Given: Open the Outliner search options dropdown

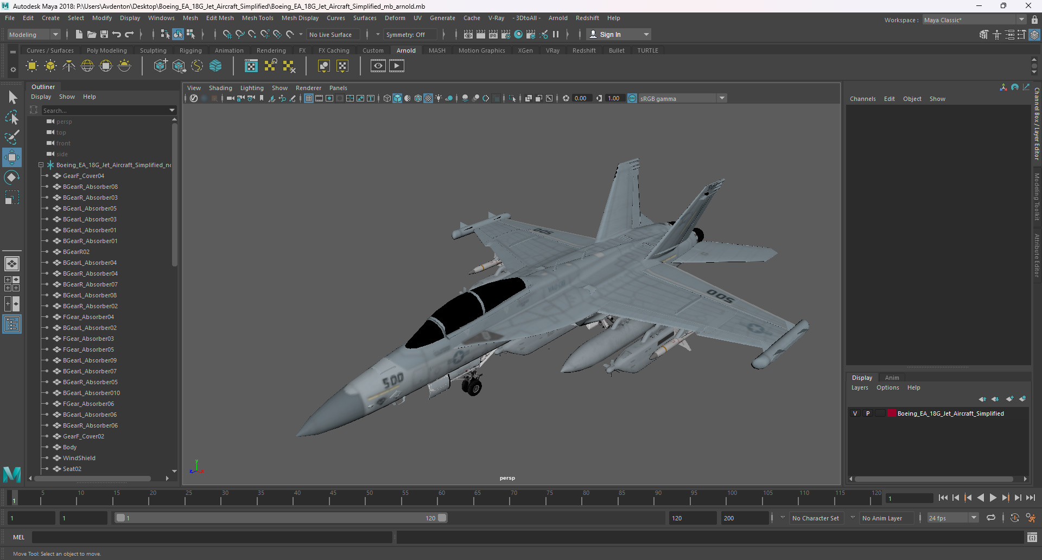Looking at the screenshot, I should 172,110.
